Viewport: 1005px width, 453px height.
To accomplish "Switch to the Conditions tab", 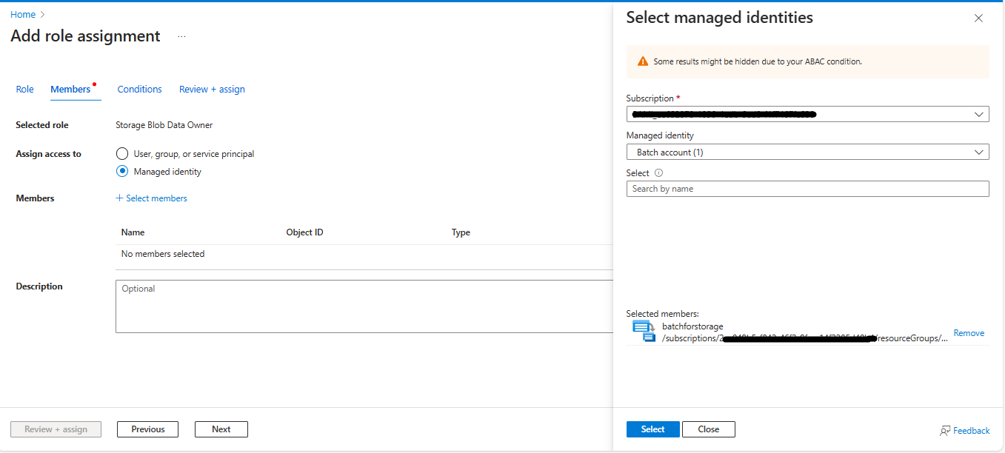I will 139,89.
